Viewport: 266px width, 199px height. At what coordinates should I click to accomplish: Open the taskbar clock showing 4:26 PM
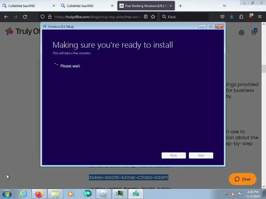(253, 194)
